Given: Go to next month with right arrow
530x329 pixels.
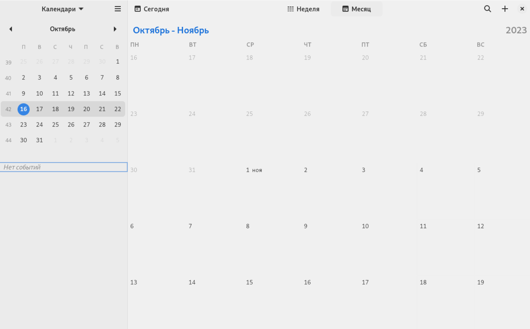Looking at the screenshot, I should [115, 29].
